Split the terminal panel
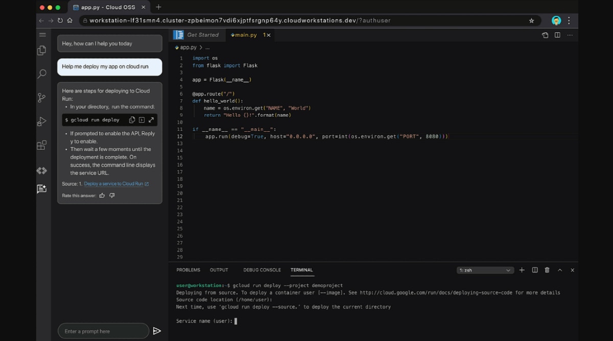Viewport: 613px width, 341px height. point(534,270)
